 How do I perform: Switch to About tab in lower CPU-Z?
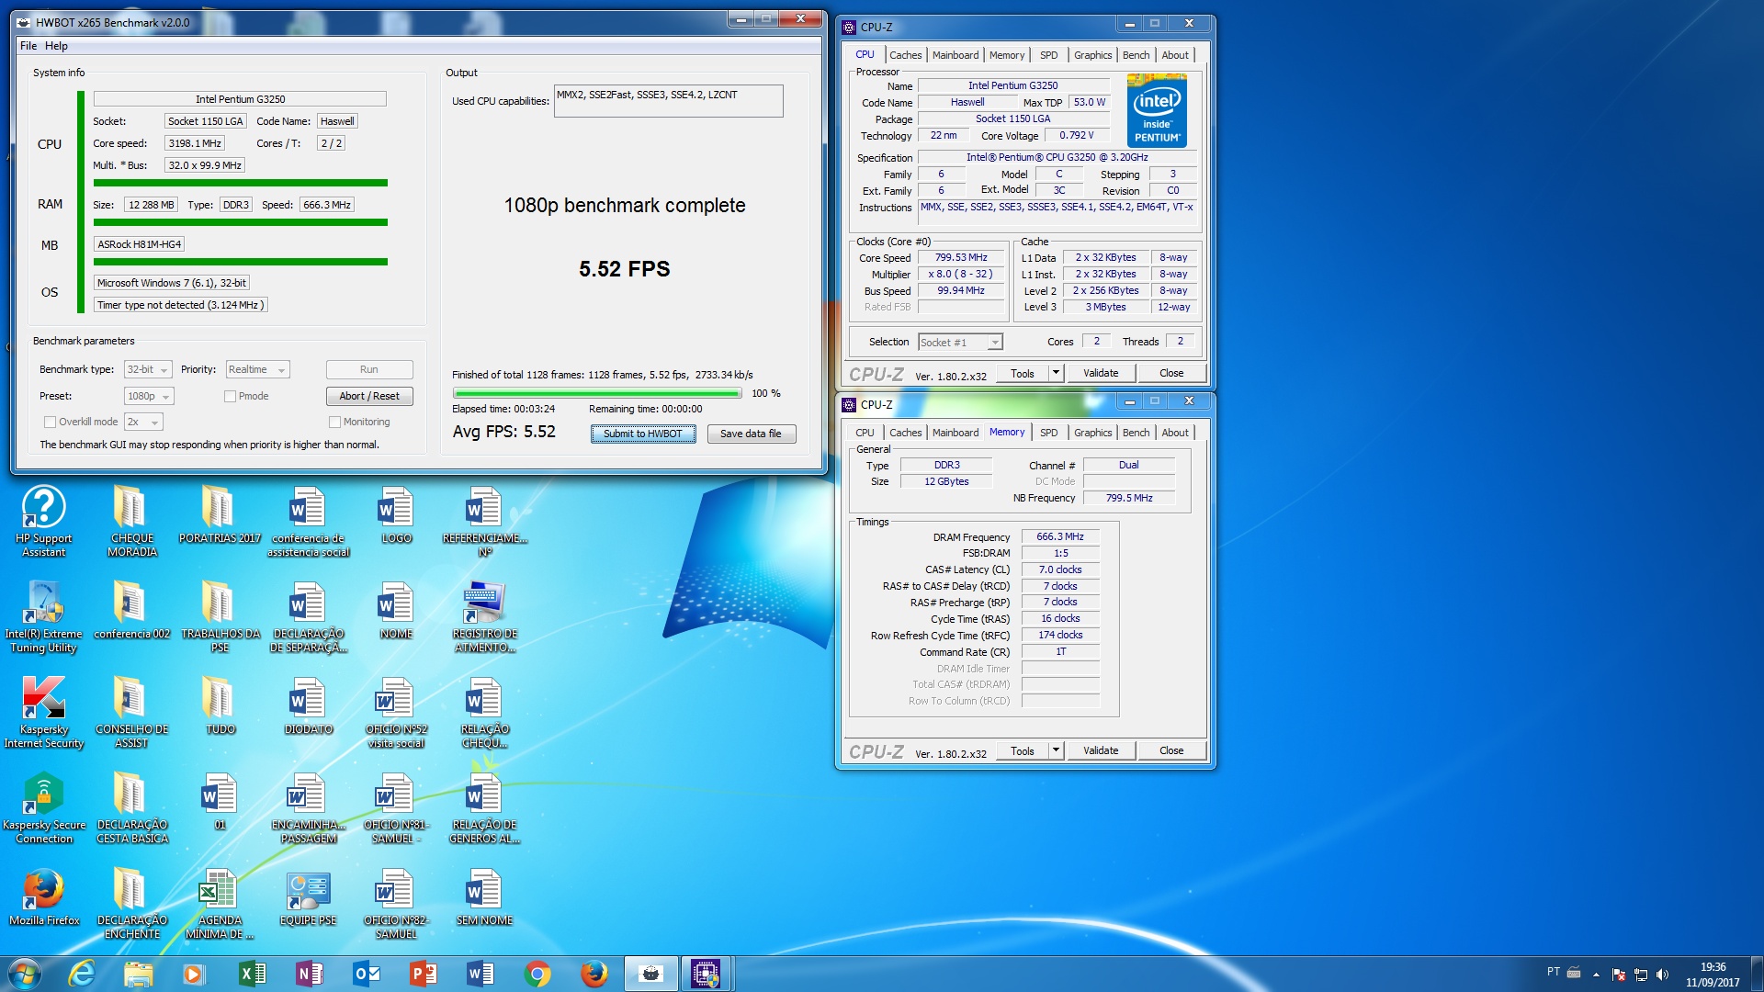pyautogui.click(x=1175, y=433)
